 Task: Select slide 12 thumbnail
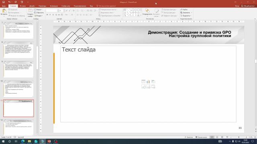tap(18, 127)
